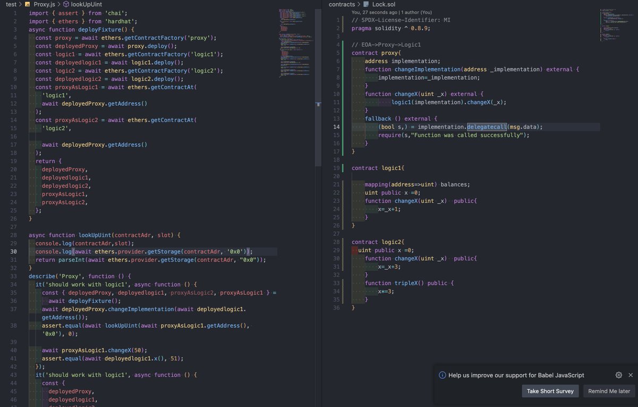The height and width of the screenshot is (407, 638).
Task: Click 'pragma solidity' line in Lock.sol
Action: (391, 28)
